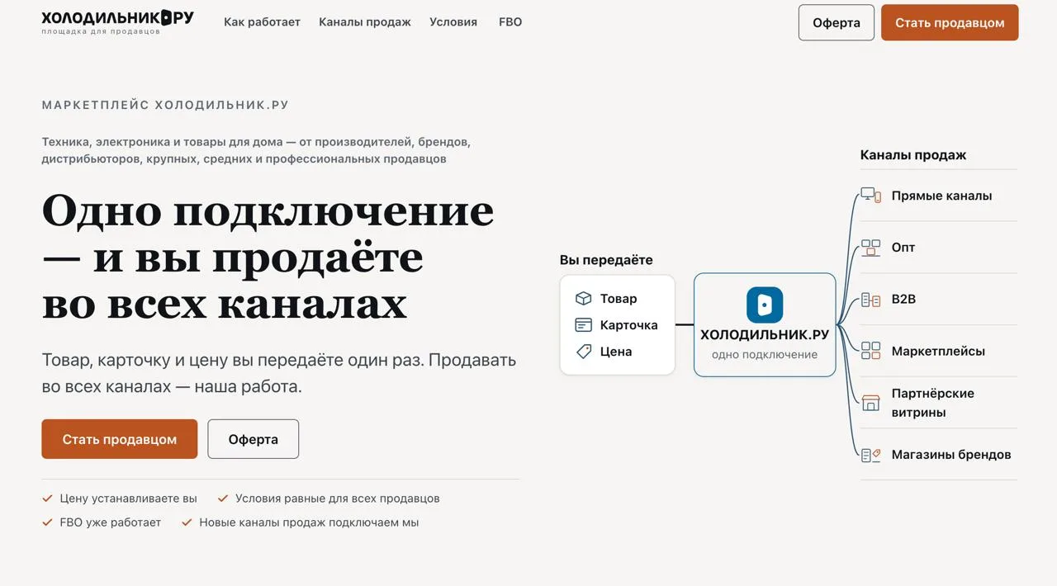
Task: Click the icon next to B2B
Action: (x=870, y=300)
